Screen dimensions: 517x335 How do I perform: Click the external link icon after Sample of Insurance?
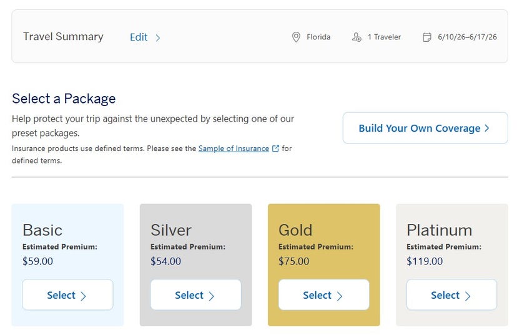[275, 149]
